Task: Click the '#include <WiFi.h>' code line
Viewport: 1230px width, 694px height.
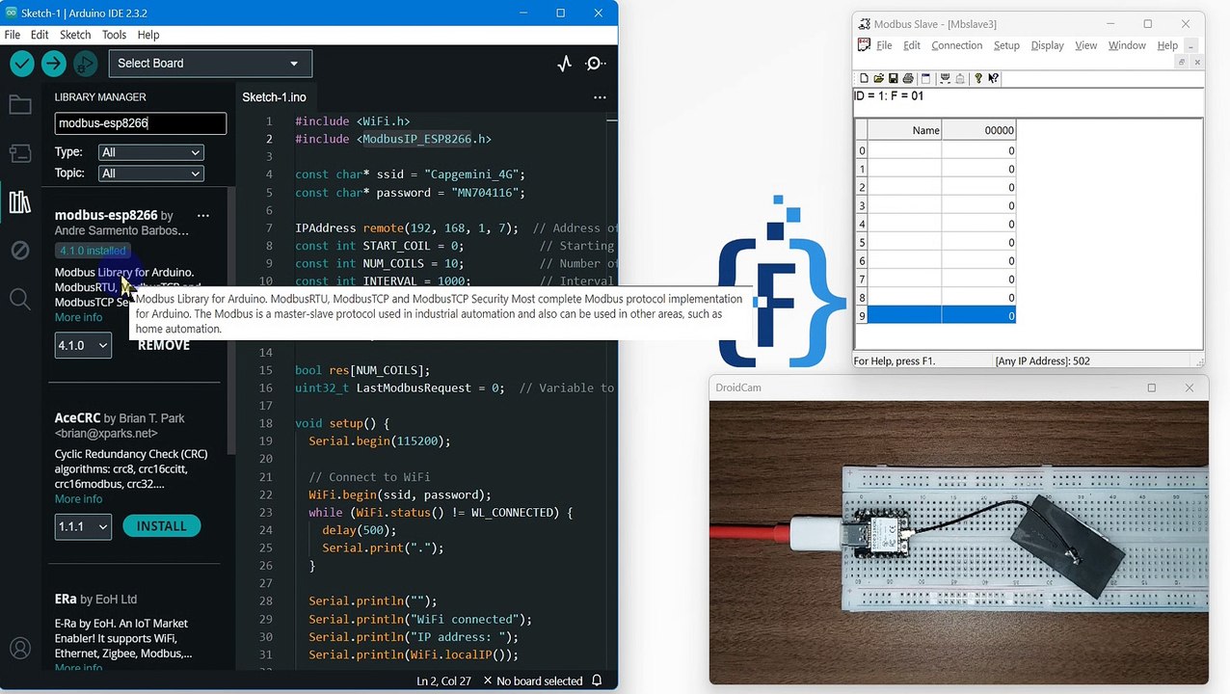Action: tap(353, 121)
